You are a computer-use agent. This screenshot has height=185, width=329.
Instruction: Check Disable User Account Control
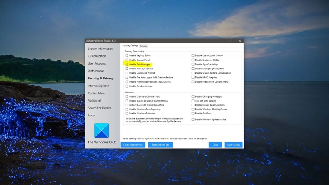193,55
